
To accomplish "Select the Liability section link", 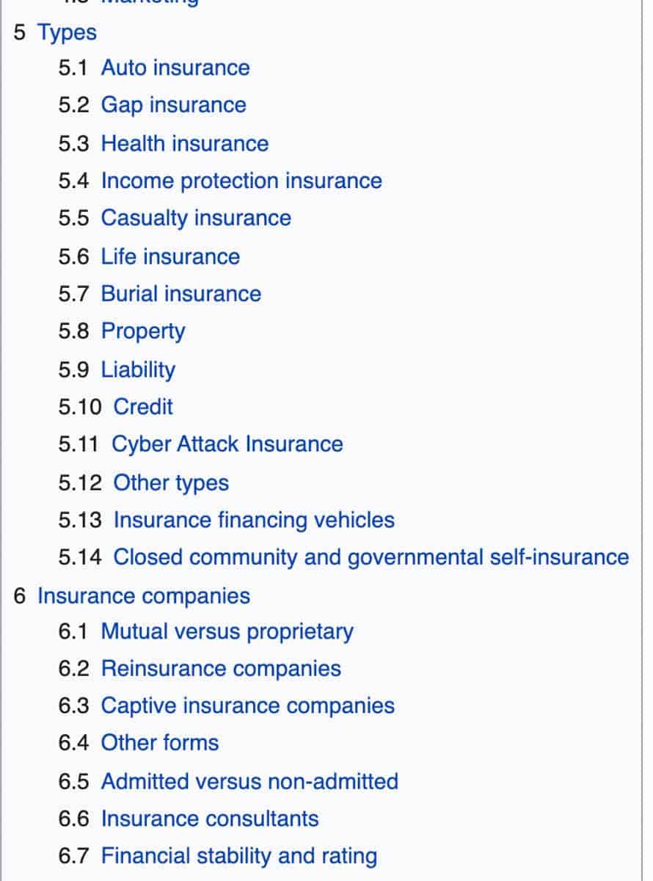I will [137, 369].
